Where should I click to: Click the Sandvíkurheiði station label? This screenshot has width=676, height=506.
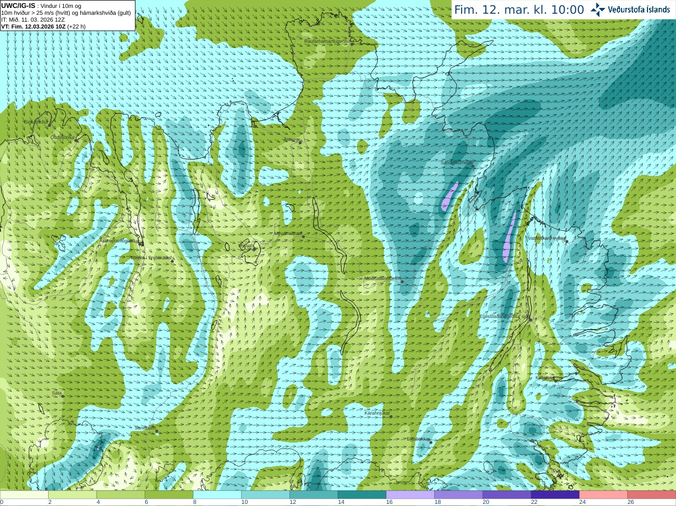click(x=457, y=163)
